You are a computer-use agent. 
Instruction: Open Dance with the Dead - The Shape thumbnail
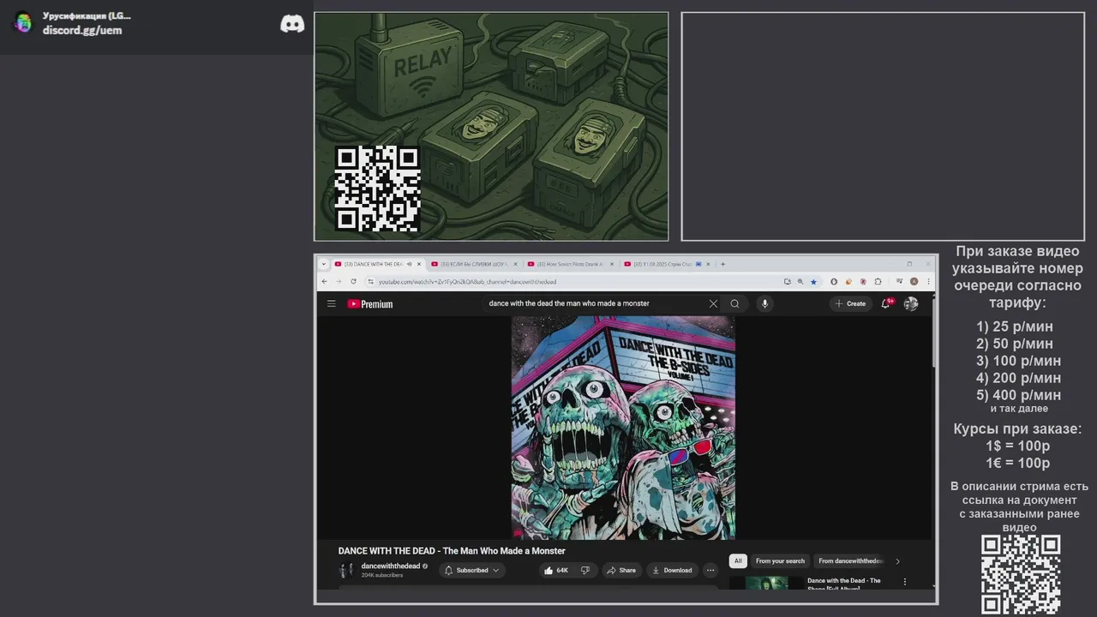pyautogui.click(x=766, y=583)
